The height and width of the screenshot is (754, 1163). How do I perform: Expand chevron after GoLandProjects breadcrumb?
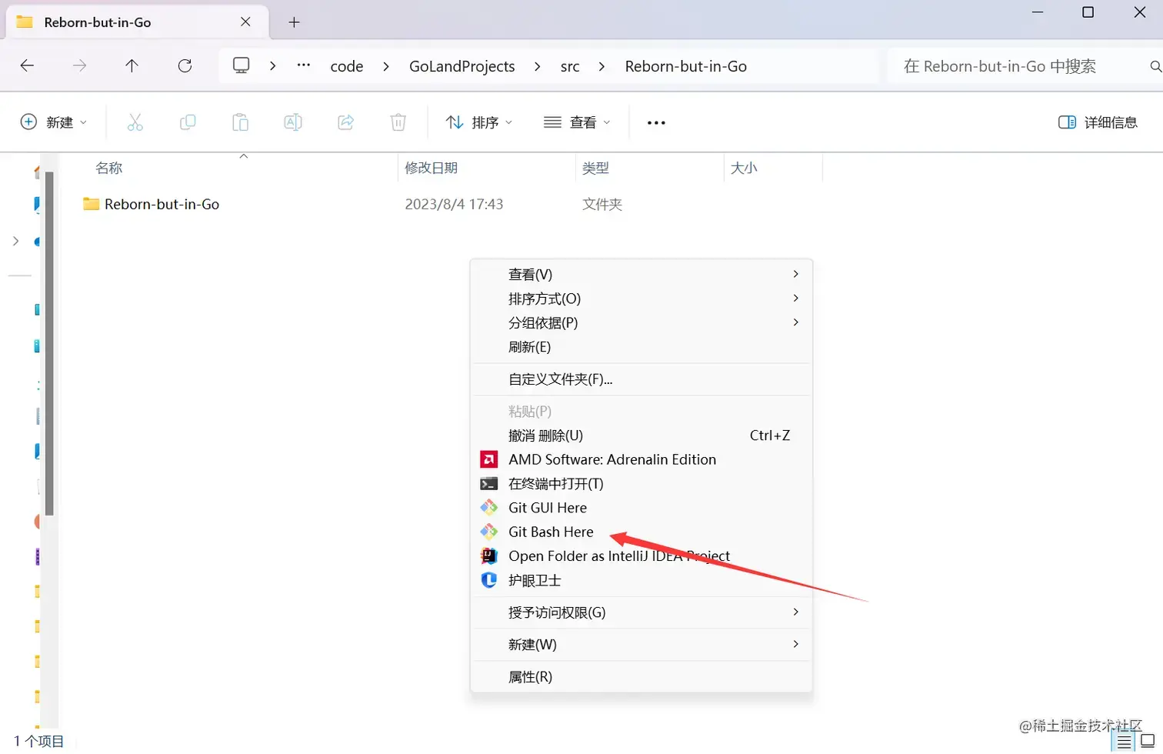(537, 66)
